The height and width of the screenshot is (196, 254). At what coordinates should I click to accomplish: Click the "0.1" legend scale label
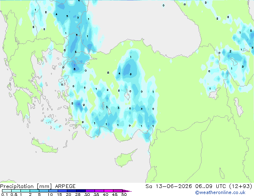click(x=4, y=194)
